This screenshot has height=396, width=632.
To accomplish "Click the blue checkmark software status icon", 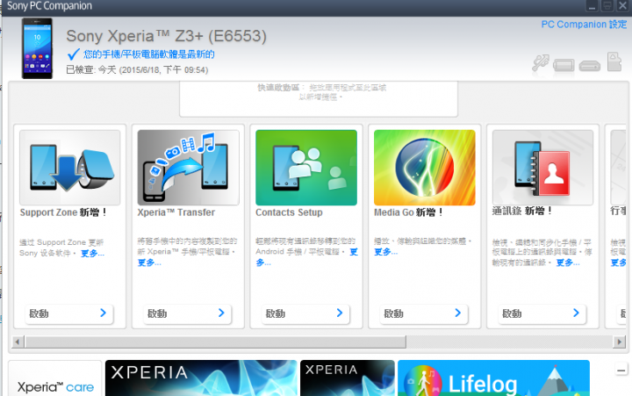I will tap(74, 54).
